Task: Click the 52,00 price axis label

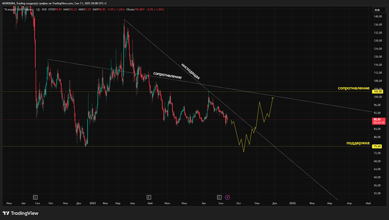Action: [x=378, y=193]
